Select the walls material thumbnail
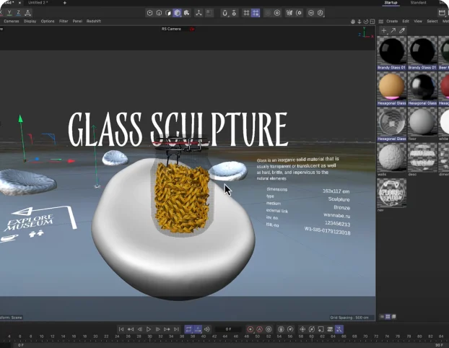The image size is (449, 348). click(x=391, y=160)
